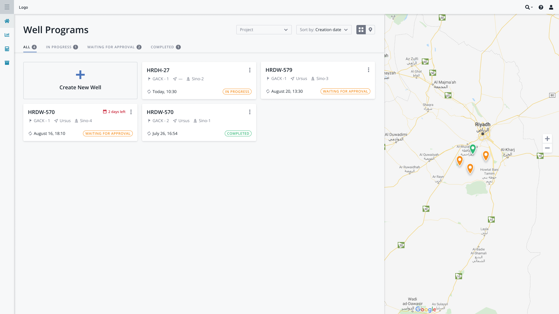This screenshot has height=314, width=559.
Task: Open options menu for HRDW-579 card
Action: pyautogui.click(x=369, y=70)
